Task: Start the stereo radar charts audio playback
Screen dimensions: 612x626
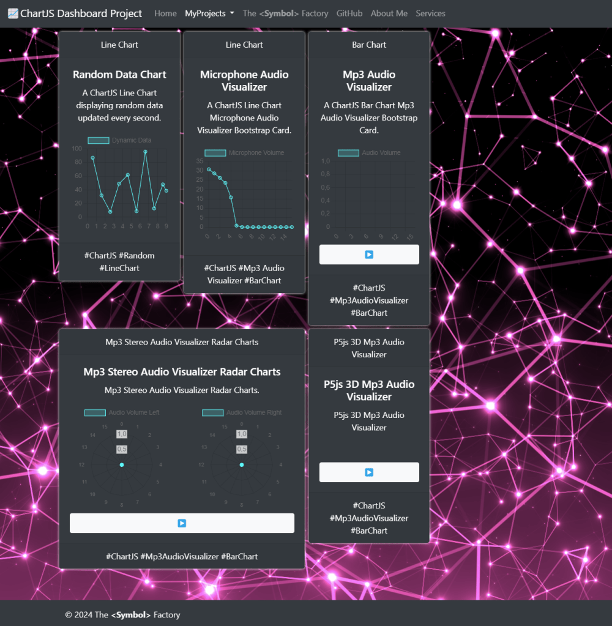Action: click(182, 523)
